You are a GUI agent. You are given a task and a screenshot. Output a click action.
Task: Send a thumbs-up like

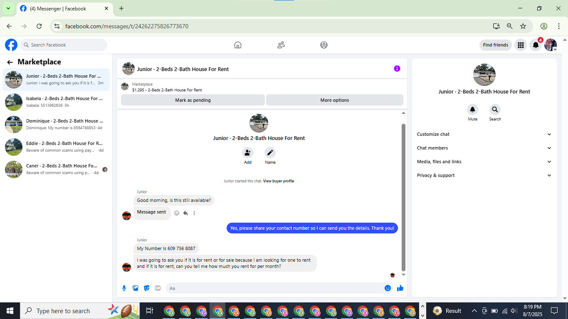[400, 288]
